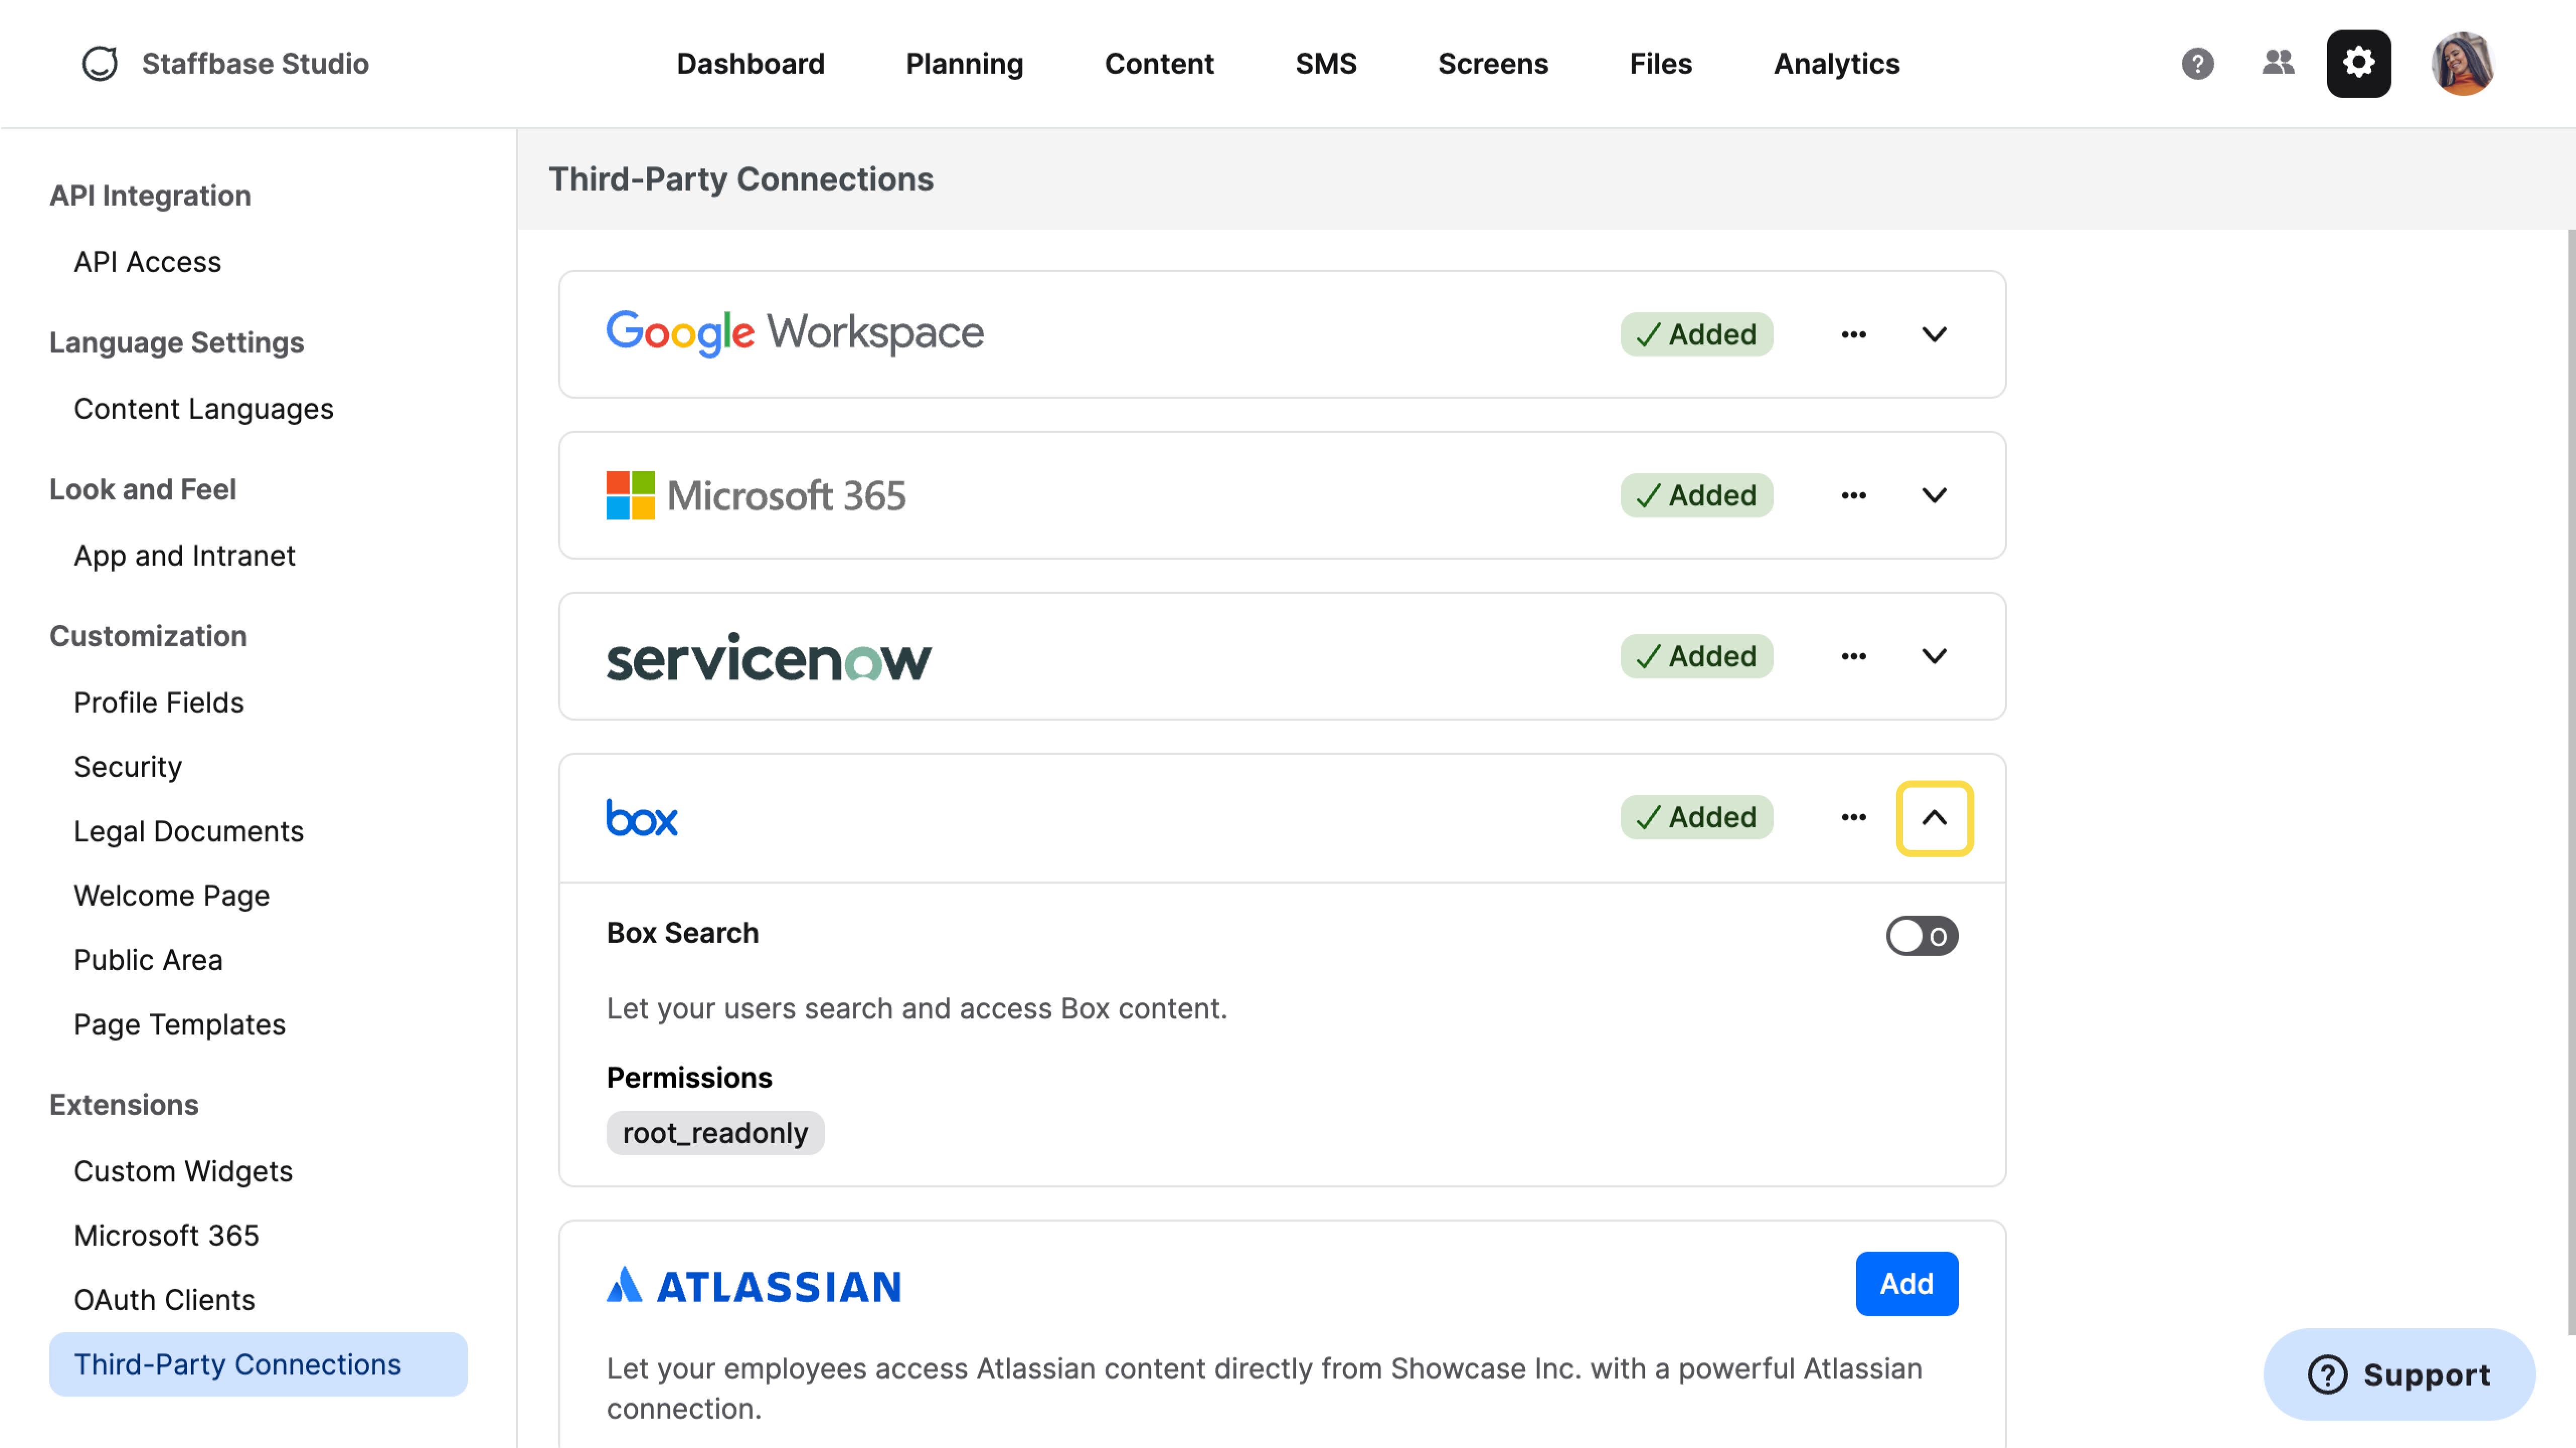Screen dimensions: 2576x1448
Task: Click the Third-Party Connections page heading
Action: point(741,179)
